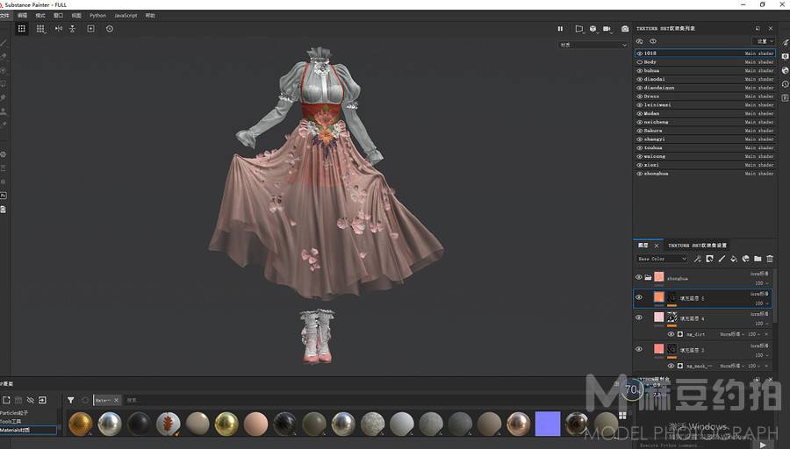The image size is (790, 449).
Task: Open the JavaScript menu
Action: point(126,16)
